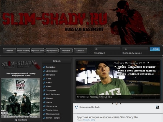
Task: Click the link icon next to Факты
Action: coord(44,102)
